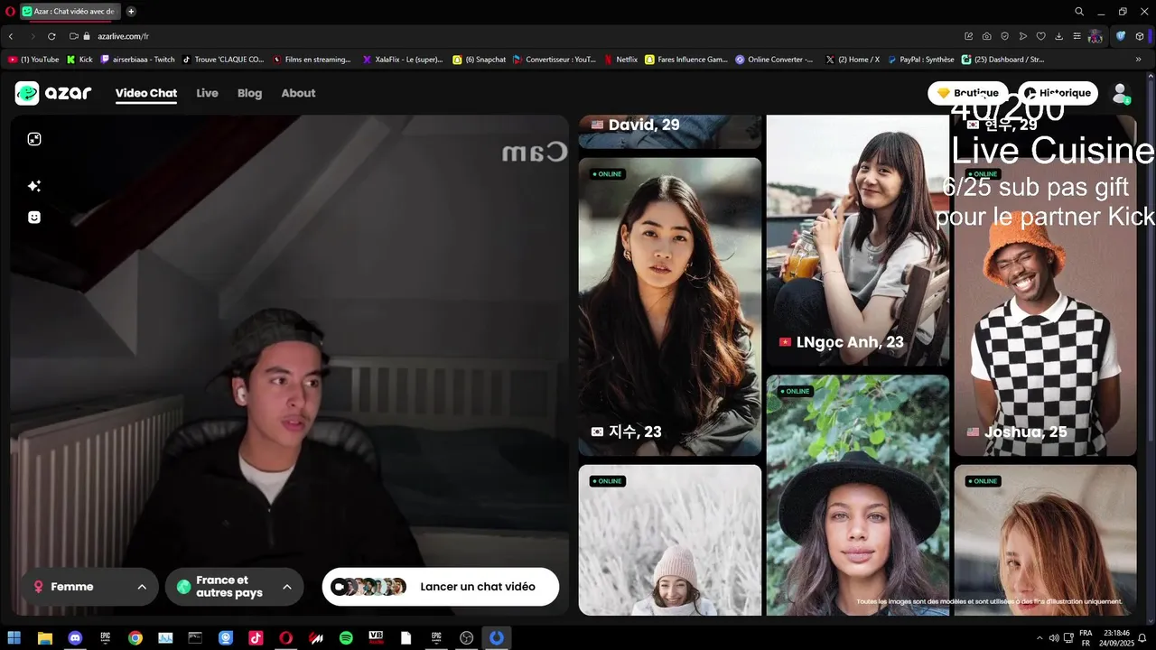Open the downloads icon in Opera toolbar
The width and height of the screenshot is (1156, 650).
1058,36
